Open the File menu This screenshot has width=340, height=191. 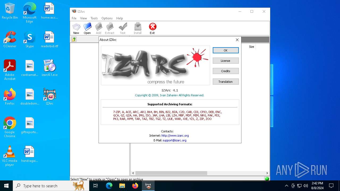click(74, 18)
